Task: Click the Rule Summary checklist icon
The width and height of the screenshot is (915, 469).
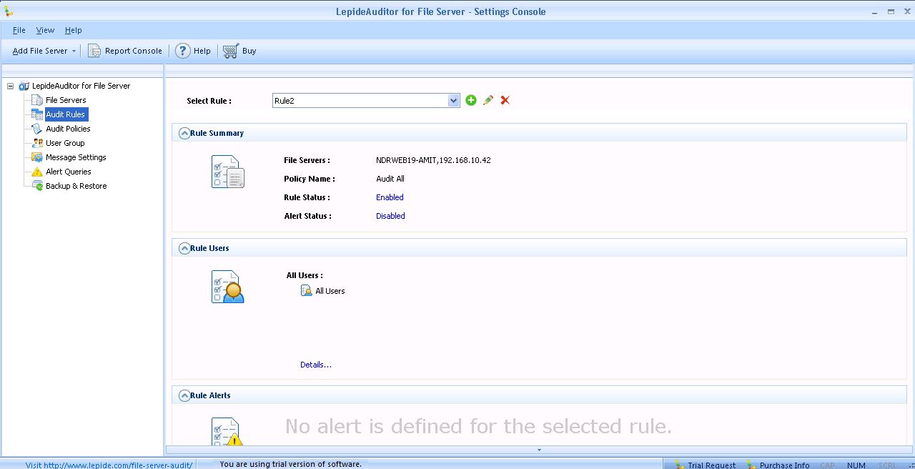Action: [228, 172]
